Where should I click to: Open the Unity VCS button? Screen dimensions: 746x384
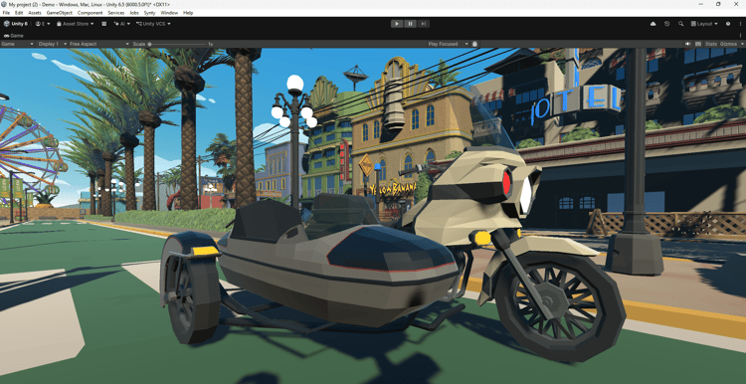153,24
